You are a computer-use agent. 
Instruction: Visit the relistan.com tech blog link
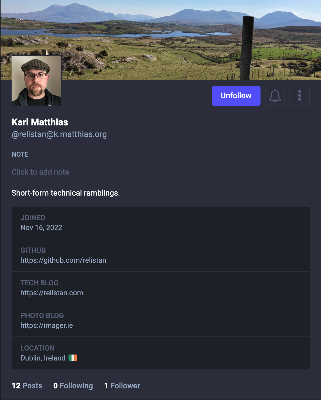(52, 293)
